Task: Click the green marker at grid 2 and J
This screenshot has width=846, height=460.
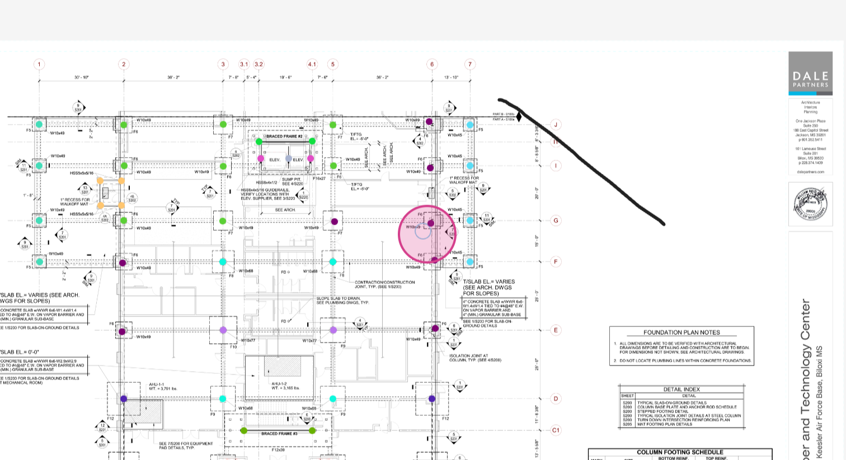Action: (124, 125)
